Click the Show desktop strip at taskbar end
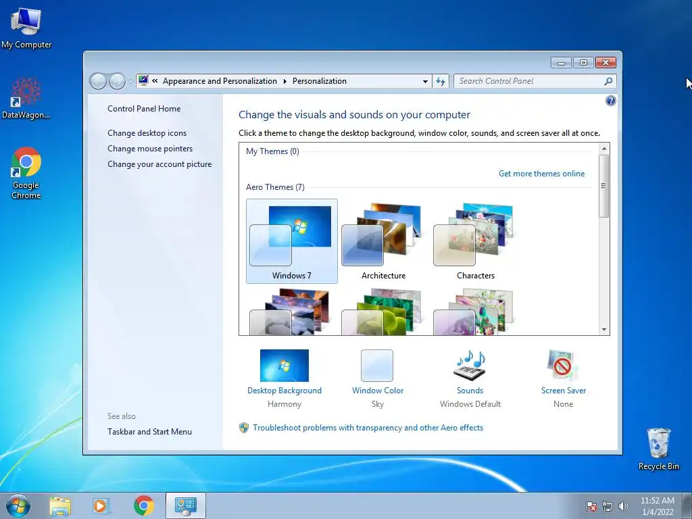Screen dimensions: 692x519 [687, 505]
